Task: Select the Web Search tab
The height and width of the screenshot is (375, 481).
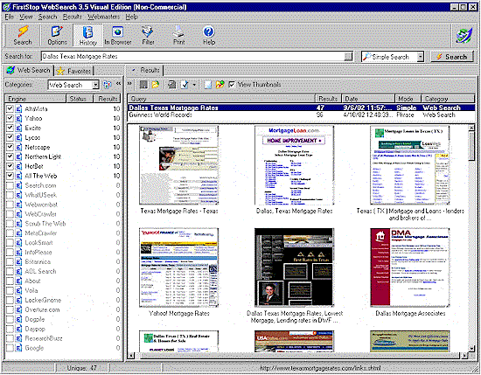Action: tap(29, 70)
